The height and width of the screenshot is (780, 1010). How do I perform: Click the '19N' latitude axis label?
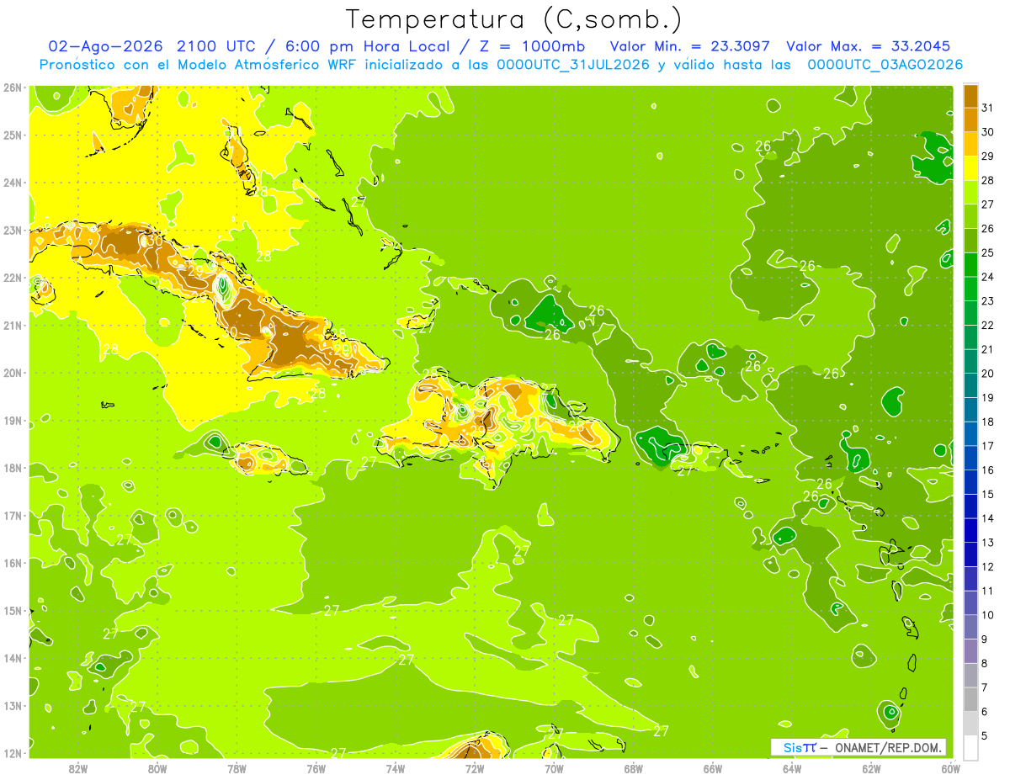[x=12, y=420]
